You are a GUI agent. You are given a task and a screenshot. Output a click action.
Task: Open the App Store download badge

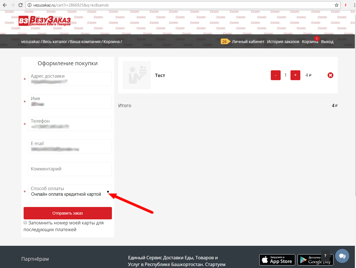pyautogui.click(x=277, y=260)
